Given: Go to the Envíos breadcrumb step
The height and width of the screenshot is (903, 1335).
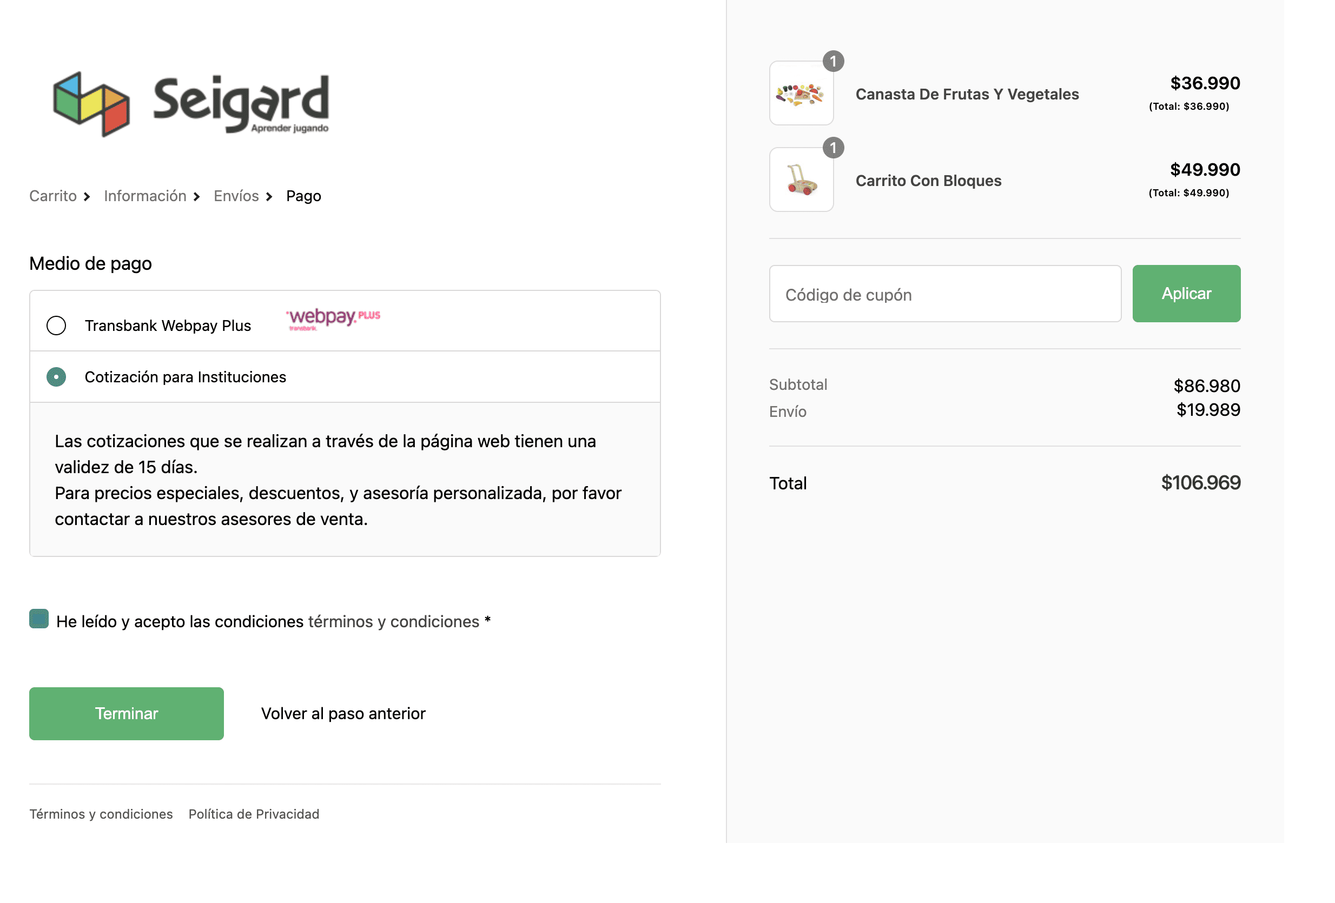Looking at the screenshot, I should pyautogui.click(x=236, y=196).
